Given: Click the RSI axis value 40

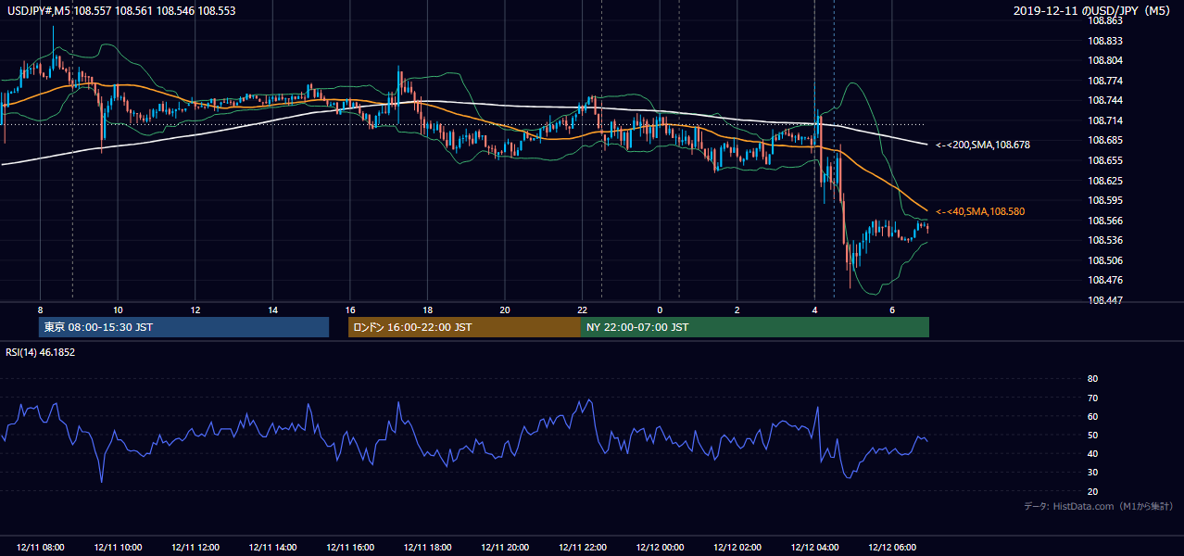Looking at the screenshot, I should click(1092, 453).
